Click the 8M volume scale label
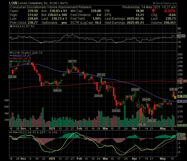The width and height of the screenshot is (187, 161). pos(6,100)
